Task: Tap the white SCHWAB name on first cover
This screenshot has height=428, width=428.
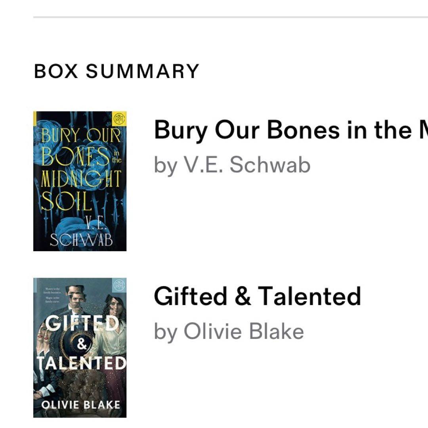Action: click(81, 240)
